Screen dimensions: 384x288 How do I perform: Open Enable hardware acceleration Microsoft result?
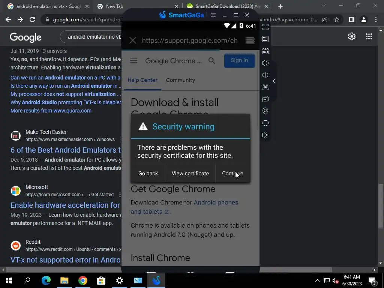pos(65,205)
